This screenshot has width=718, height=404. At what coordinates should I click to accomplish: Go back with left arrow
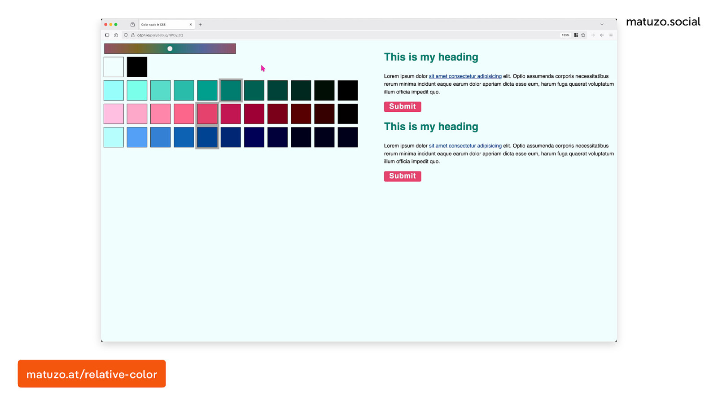click(x=602, y=35)
